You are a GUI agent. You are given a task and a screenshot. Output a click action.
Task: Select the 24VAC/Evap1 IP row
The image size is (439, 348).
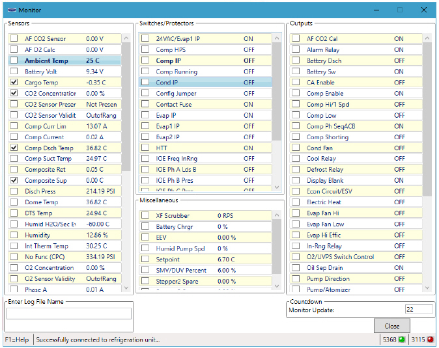pos(205,38)
